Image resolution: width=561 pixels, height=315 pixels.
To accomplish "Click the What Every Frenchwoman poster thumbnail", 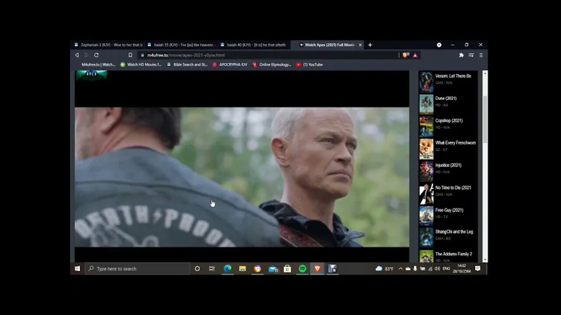I will pos(426,149).
